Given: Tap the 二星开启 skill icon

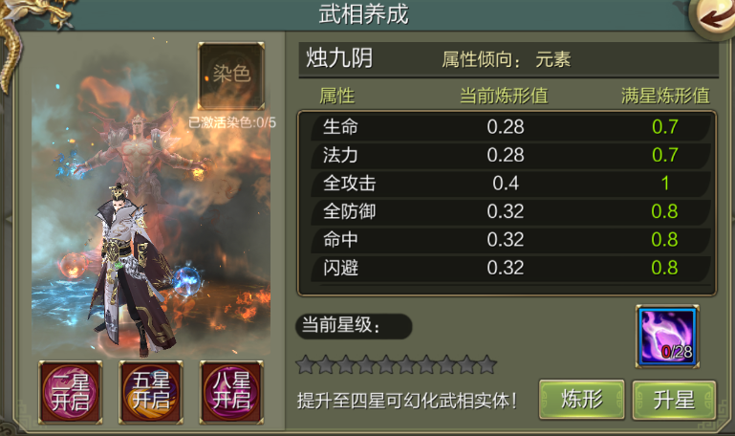Looking at the screenshot, I should (x=71, y=392).
